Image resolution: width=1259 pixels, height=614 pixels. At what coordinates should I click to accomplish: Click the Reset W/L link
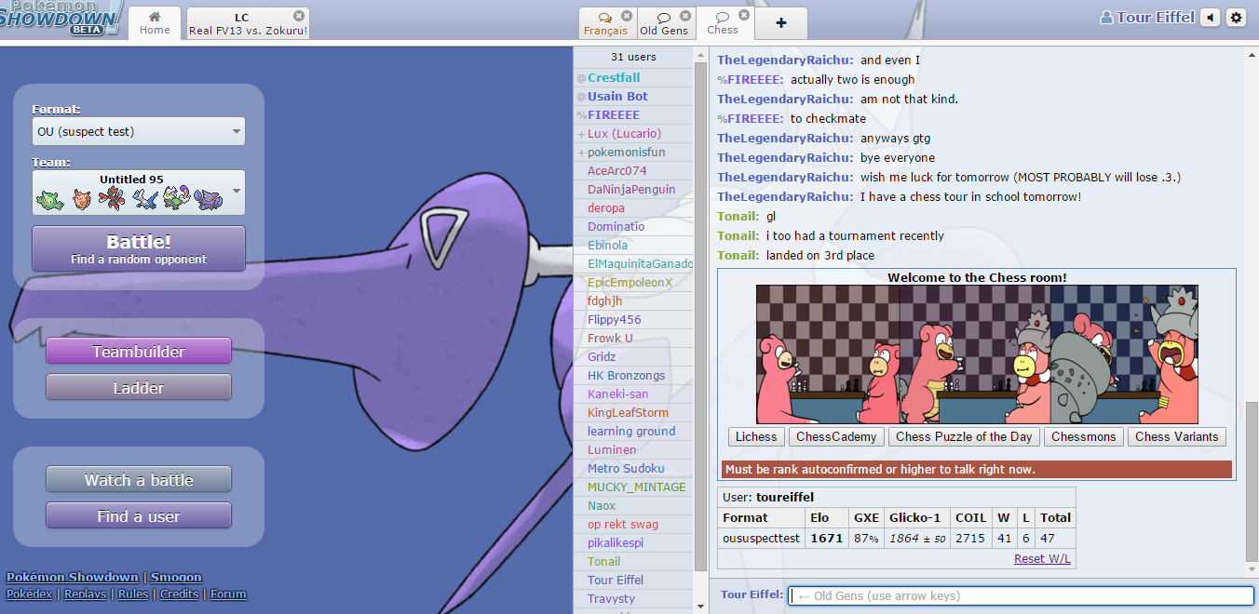point(1041,558)
